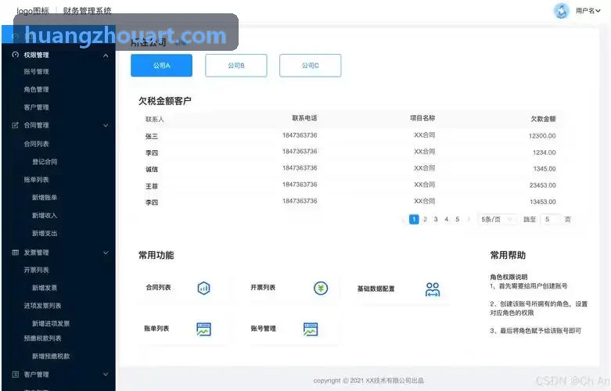The width and height of the screenshot is (611, 391).
Task: Click the logo图标 in header
Action: coord(33,10)
